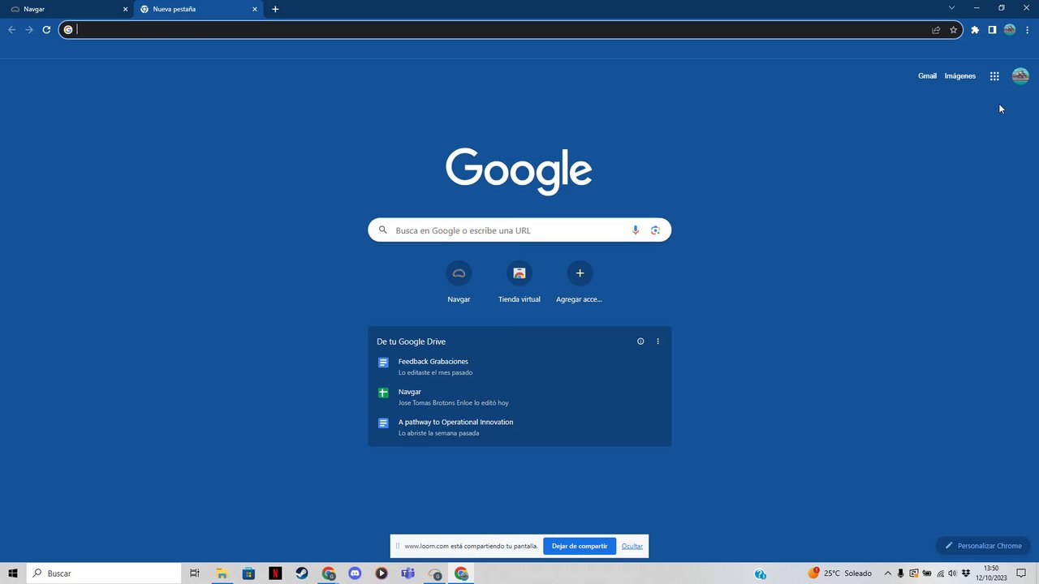Click the taskbar Buscar search box
Image resolution: width=1039 pixels, height=584 pixels.
coord(103,573)
